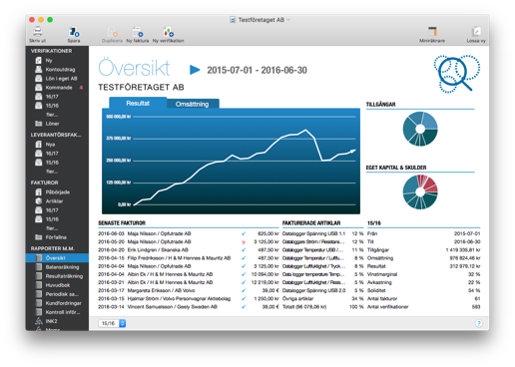
Task: Click the Spara save icon
Action: 74,32
